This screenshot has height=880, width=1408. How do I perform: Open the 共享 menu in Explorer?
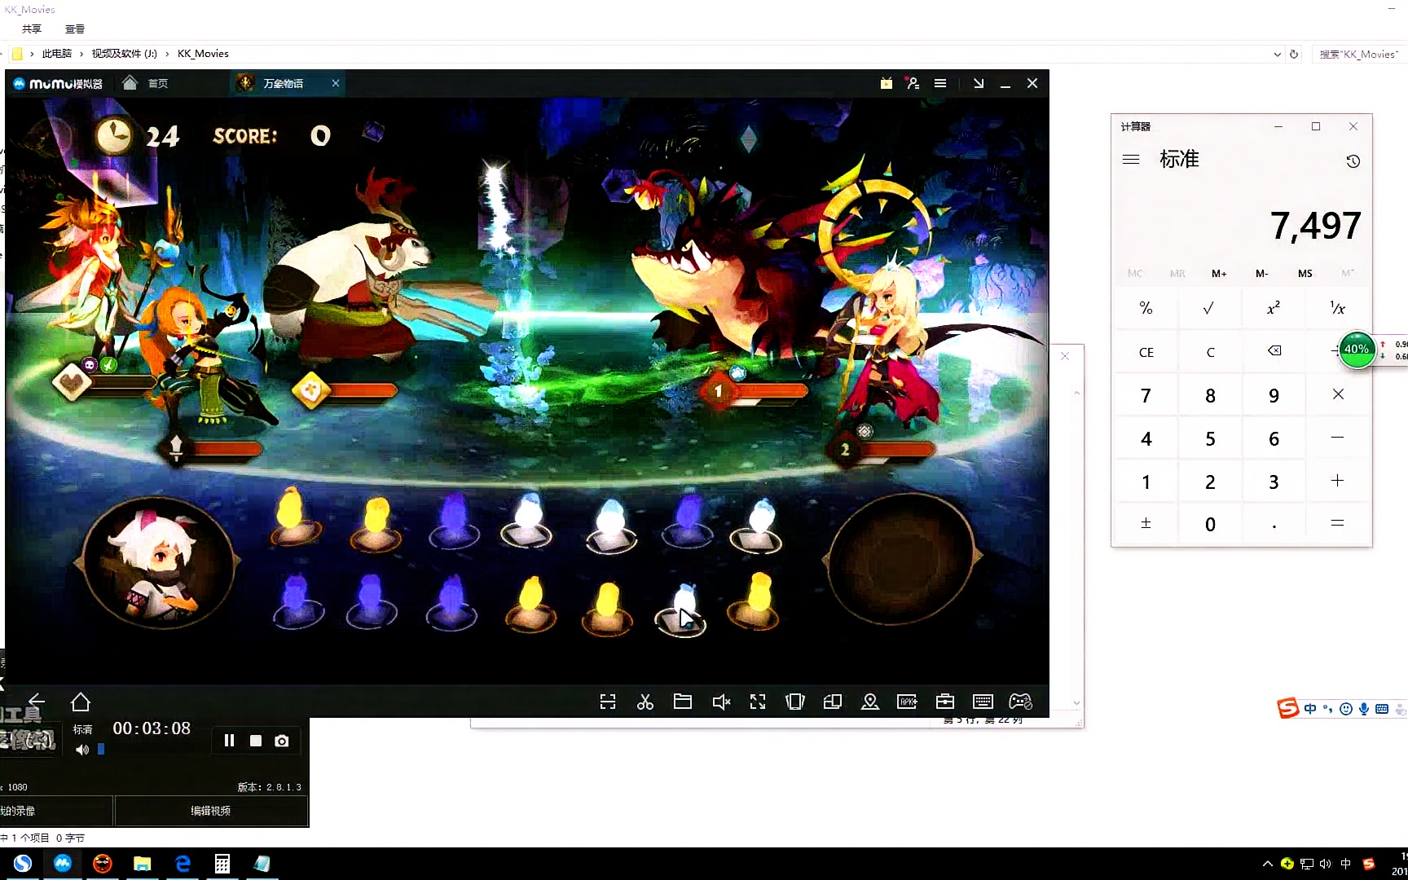(32, 29)
